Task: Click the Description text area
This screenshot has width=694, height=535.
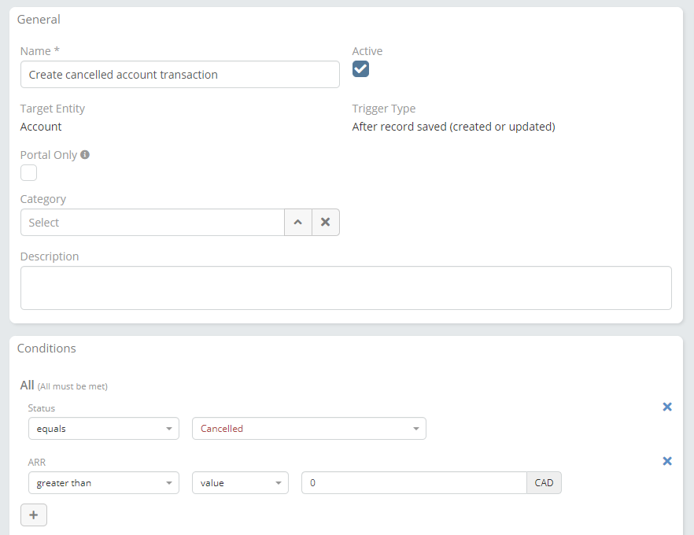Action: click(345, 288)
